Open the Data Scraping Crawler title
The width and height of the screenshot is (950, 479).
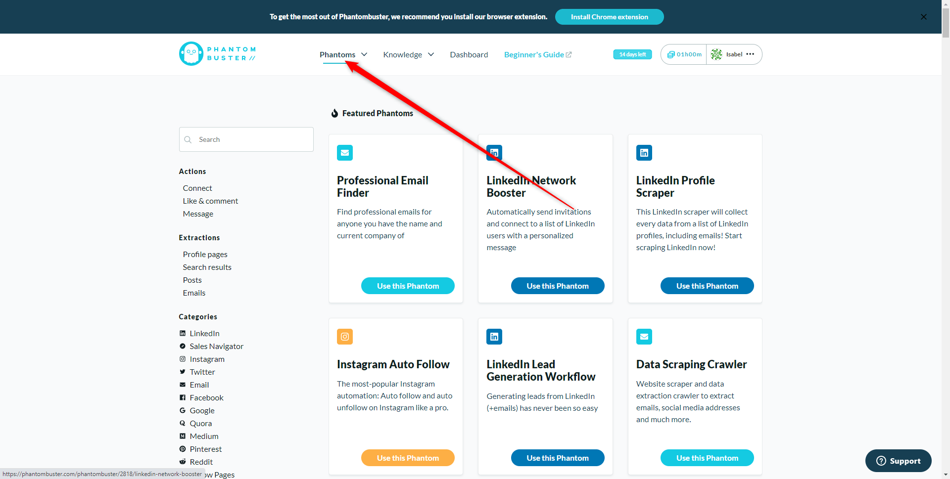[x=691, y=364]
